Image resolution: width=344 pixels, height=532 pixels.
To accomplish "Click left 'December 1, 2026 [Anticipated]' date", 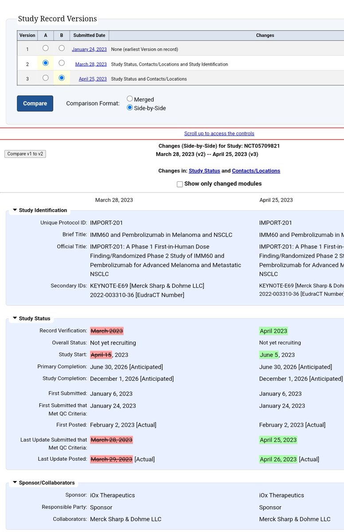I will pos(132,379).
